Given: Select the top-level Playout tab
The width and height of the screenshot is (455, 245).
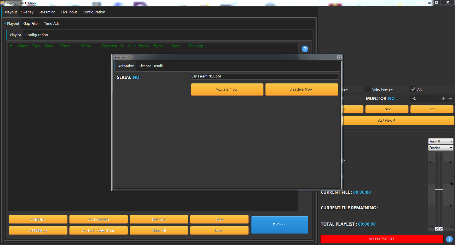Looking at the screenshot, I should coord(11,12).
